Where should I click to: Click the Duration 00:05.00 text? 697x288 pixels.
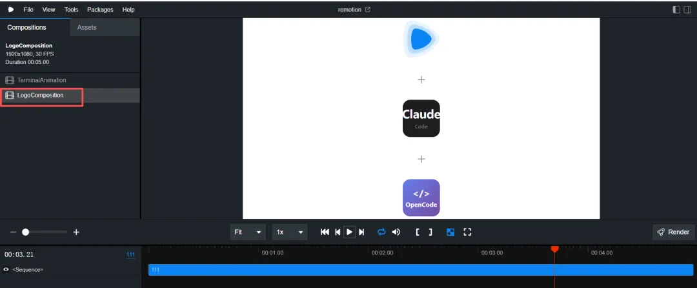(x=27, y=62)
